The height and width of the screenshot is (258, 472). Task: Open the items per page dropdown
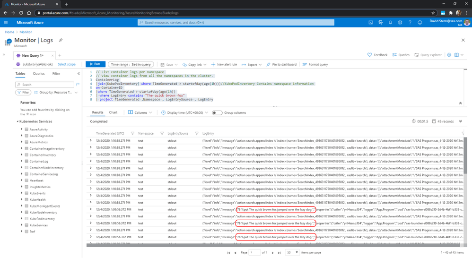pyautogui.click(x=292, y=252)
